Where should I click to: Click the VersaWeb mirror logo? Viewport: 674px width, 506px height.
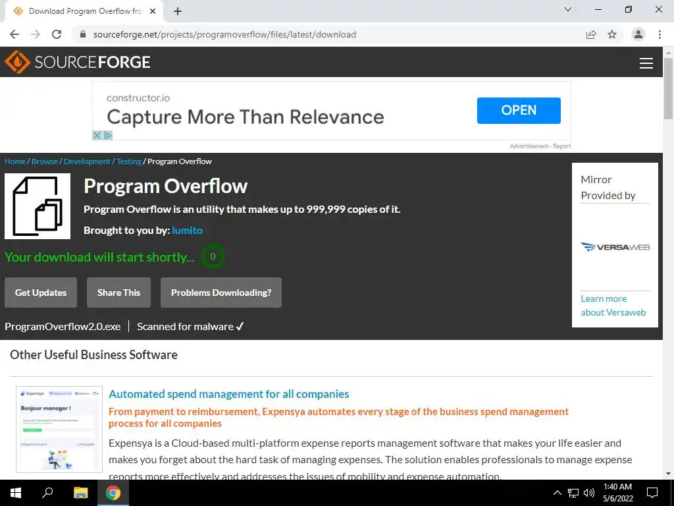[x=615, y=247]
